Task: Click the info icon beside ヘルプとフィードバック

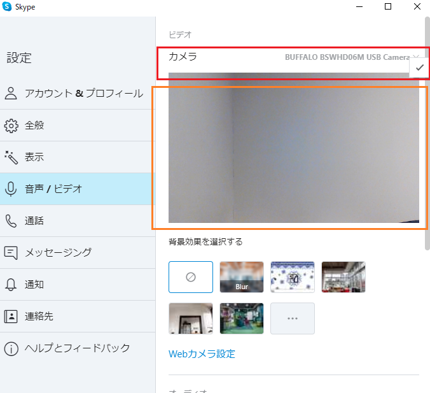Action: (11, 348)
